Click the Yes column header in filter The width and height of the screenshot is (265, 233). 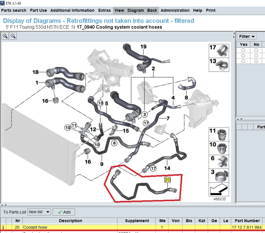pyautogui.click(x=243, y=44)
